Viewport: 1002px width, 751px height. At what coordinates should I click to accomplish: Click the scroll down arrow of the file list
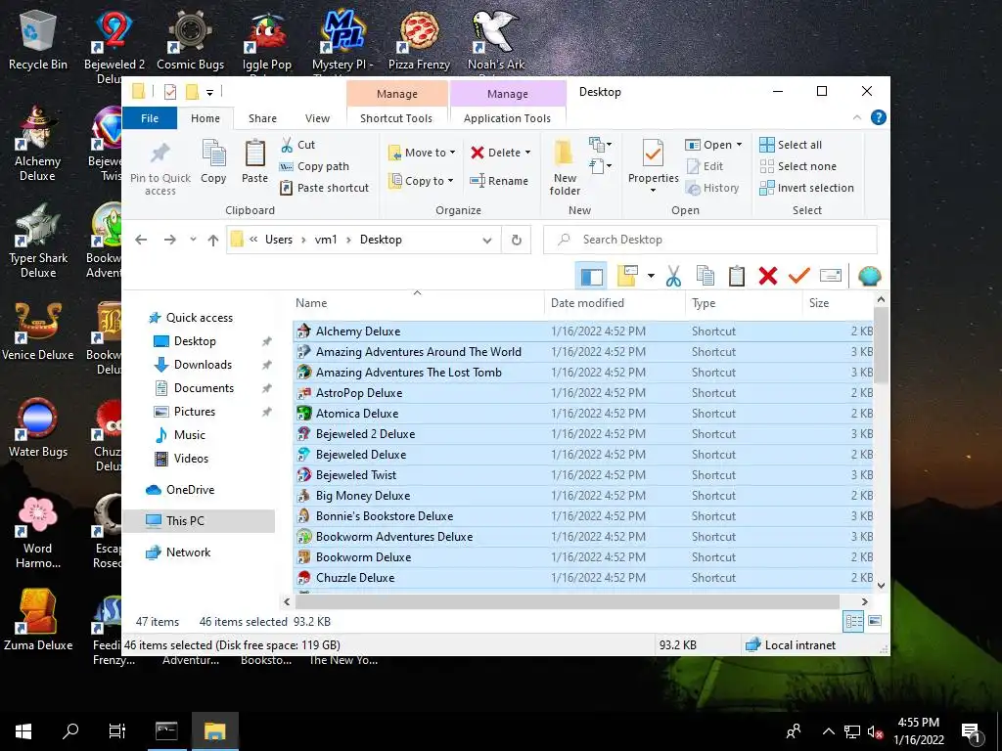coord(882,586)
